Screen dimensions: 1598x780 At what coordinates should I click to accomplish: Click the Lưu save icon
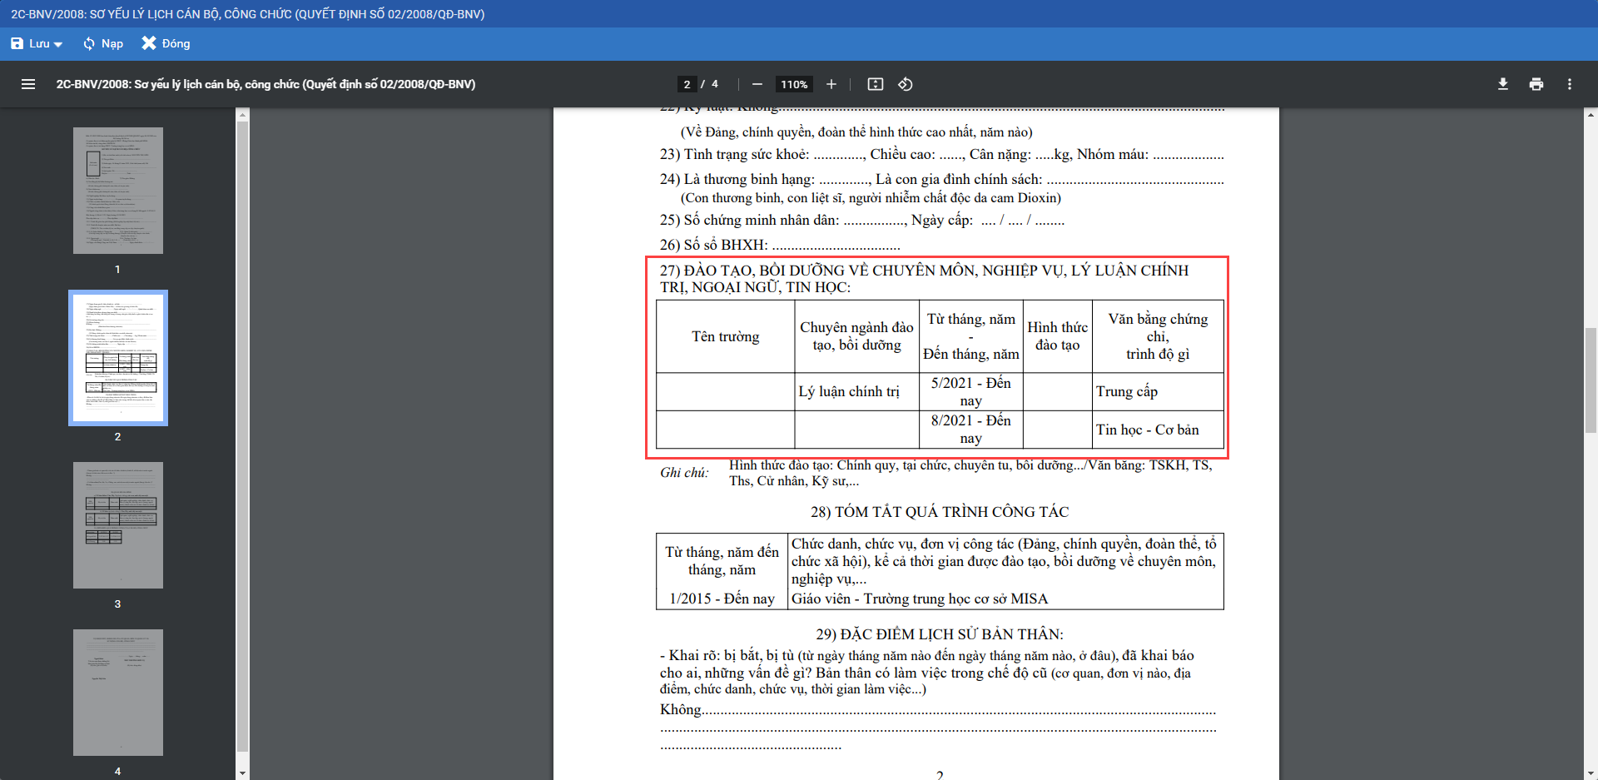[x=17, y=43]
